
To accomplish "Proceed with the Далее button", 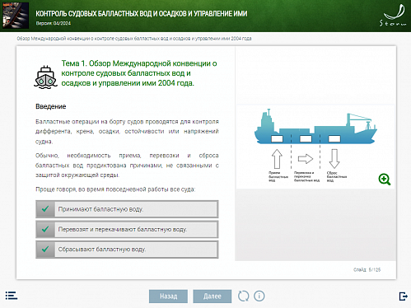I will (213, 296).
